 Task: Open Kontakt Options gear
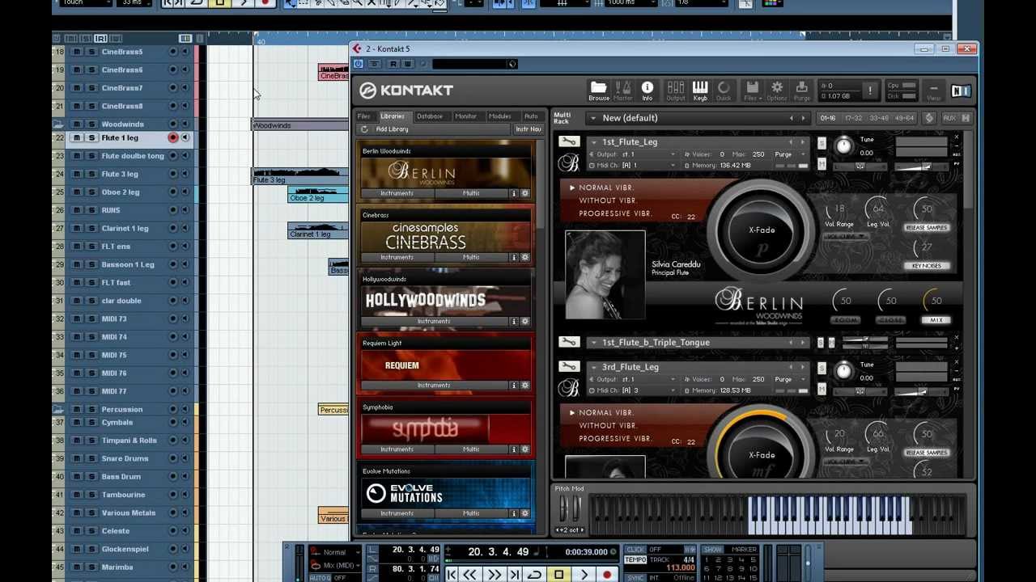coord(777,91)
